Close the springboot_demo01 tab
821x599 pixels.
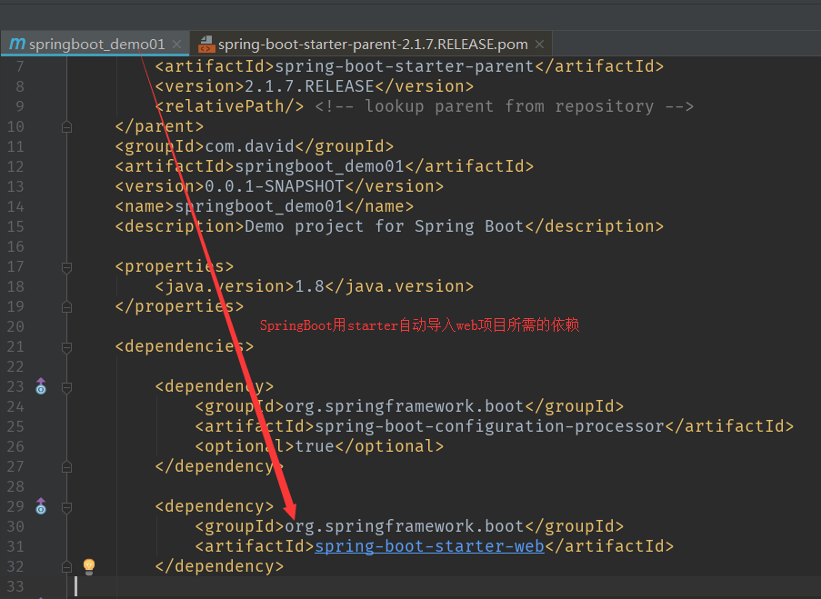[x=177, y=45]
